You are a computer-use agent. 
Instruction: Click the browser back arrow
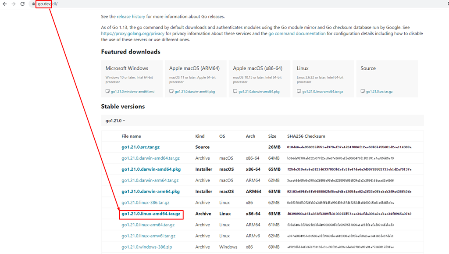[4, 4]
